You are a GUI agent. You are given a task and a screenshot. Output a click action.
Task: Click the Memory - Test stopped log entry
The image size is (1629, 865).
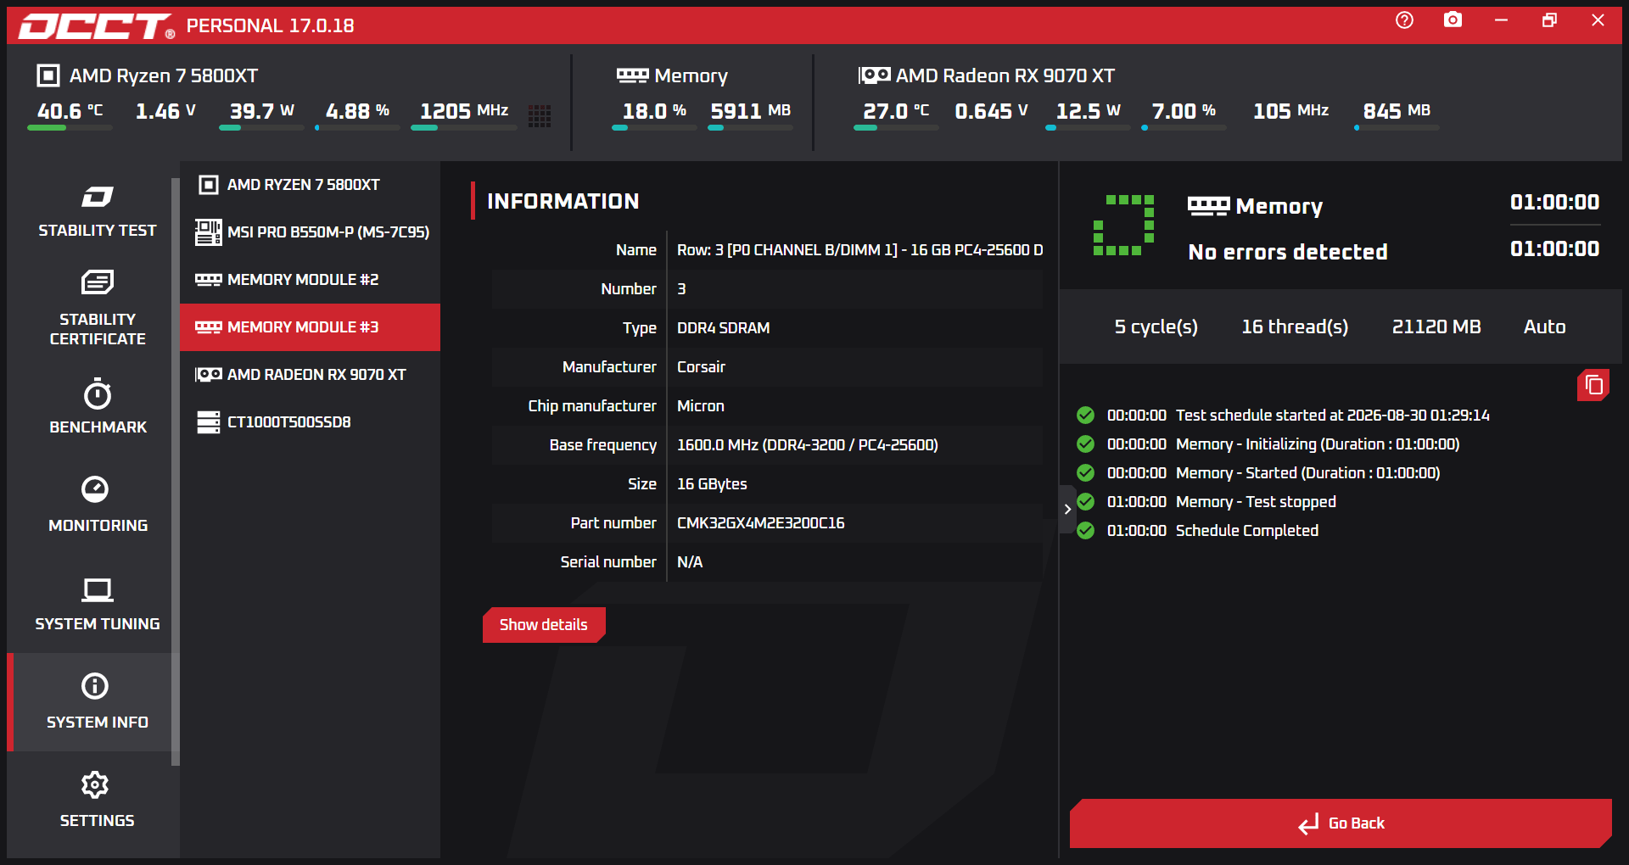tap(1256, 502)
